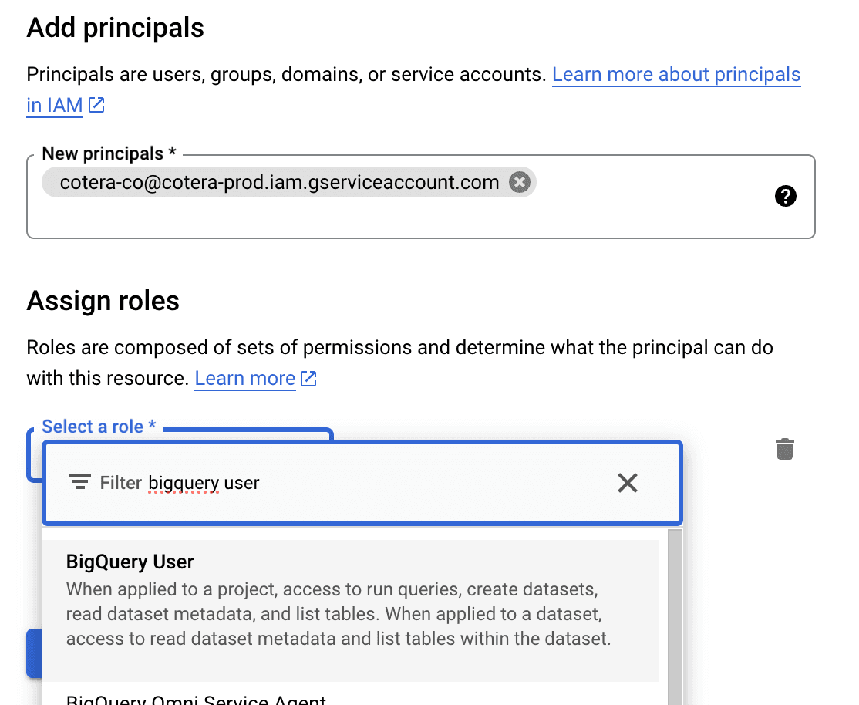Open 'Learn more about principals' link
The height and width of the screenshot is (705, 859).
point(675,75)
